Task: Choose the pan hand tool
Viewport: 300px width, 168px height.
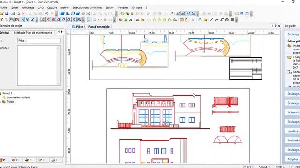Action: point(105,20)
